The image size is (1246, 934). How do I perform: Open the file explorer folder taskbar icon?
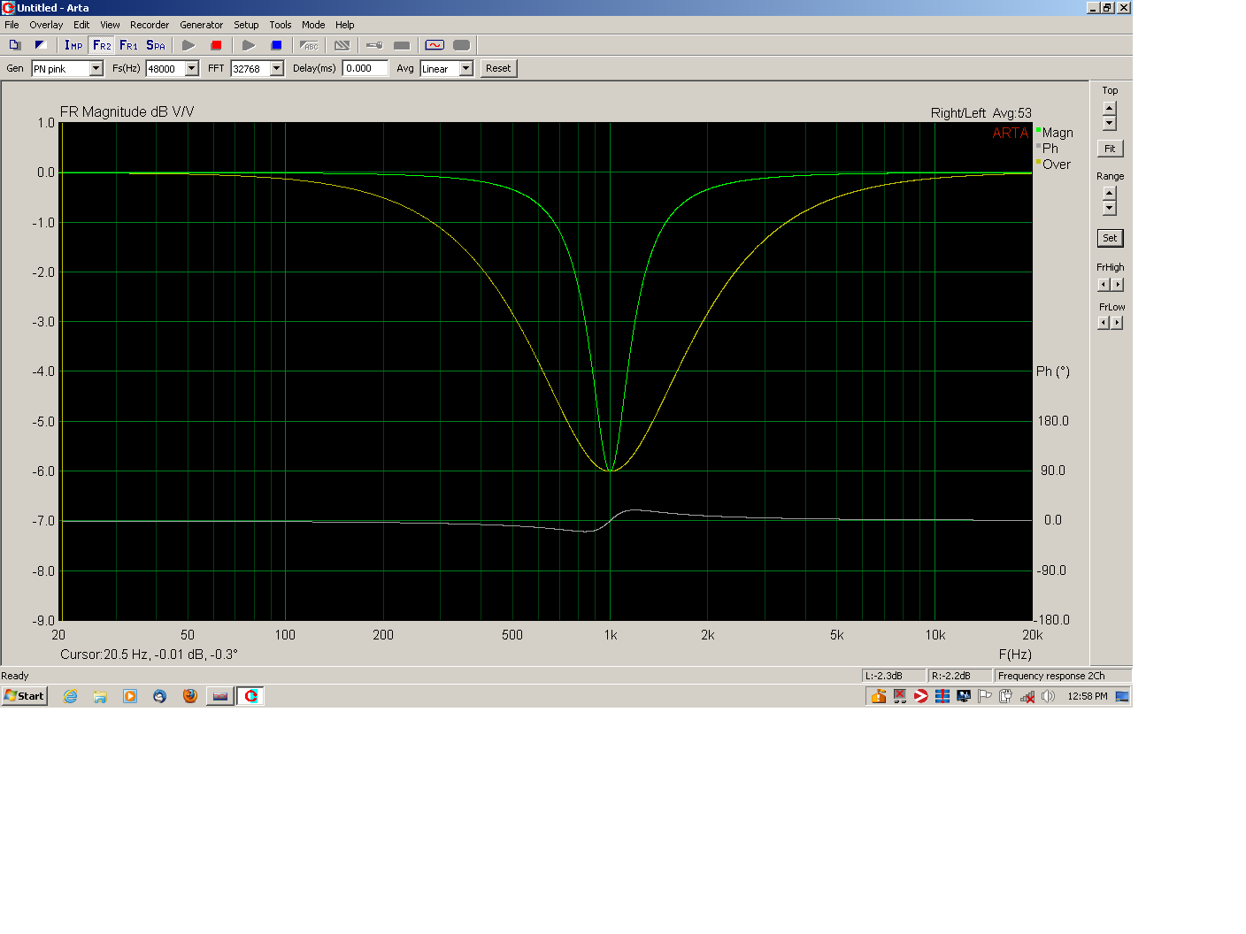pyautogui.click(x=100, y=696)
